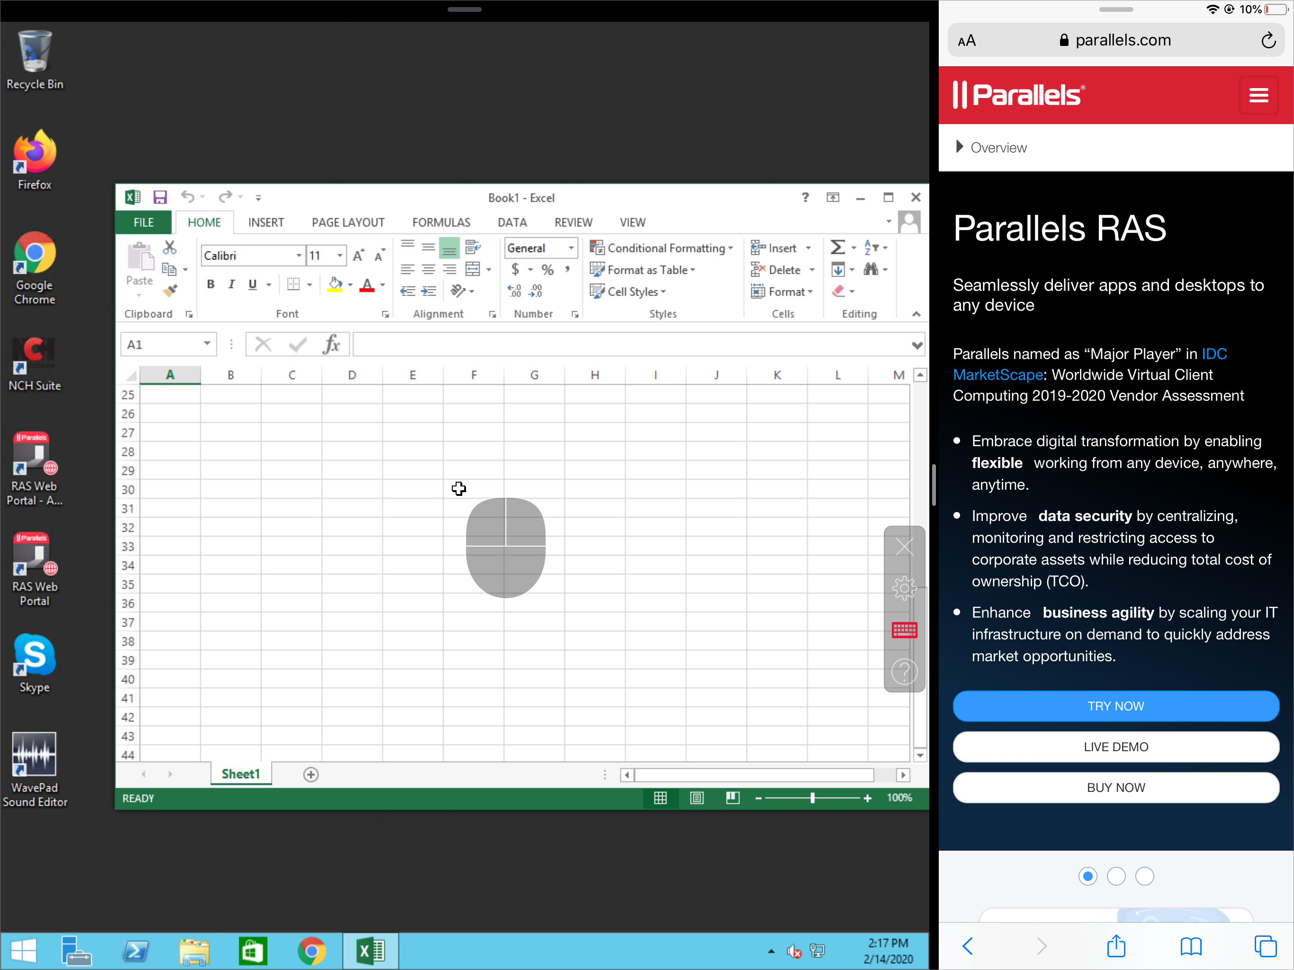Open the FORMULAS ribbon tab
Screen dimensions: 1294x970
click(x=440, y=222)
